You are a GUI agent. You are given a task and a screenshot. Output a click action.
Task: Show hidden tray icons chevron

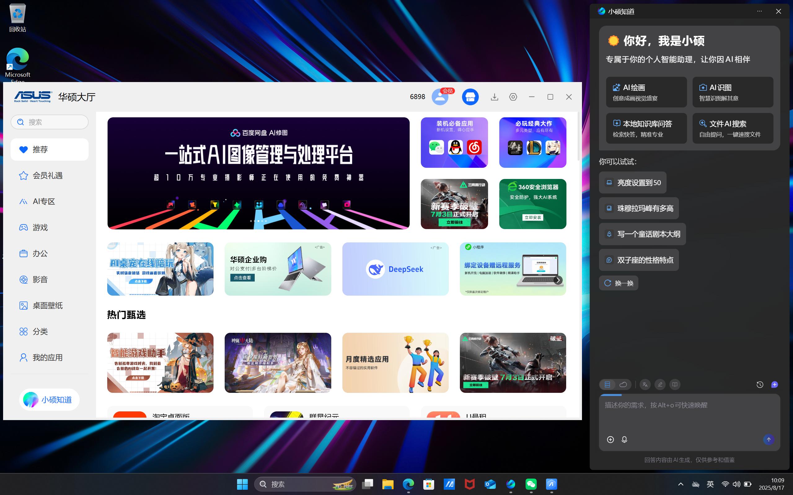click(681, 484)
